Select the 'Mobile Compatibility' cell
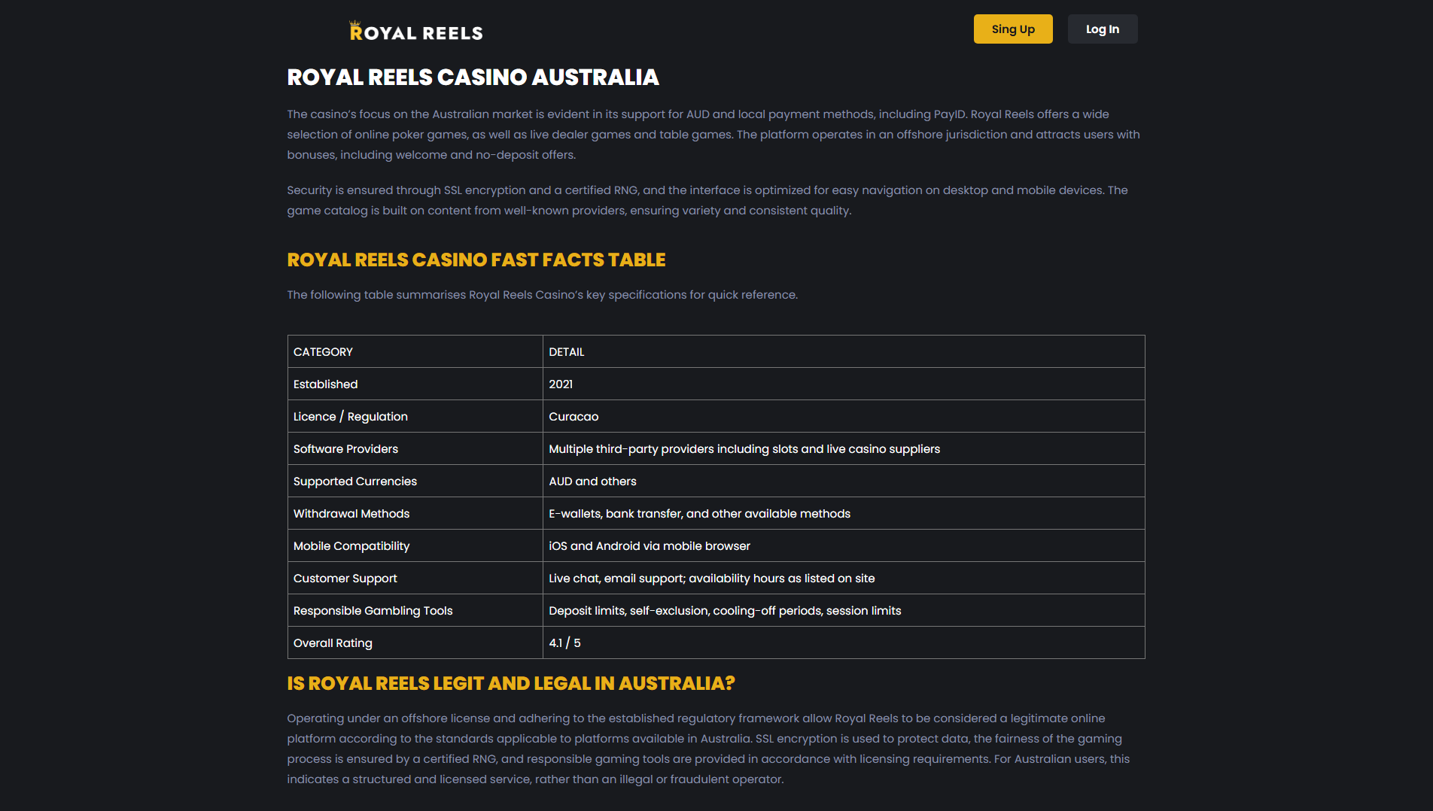 point(415,545)
